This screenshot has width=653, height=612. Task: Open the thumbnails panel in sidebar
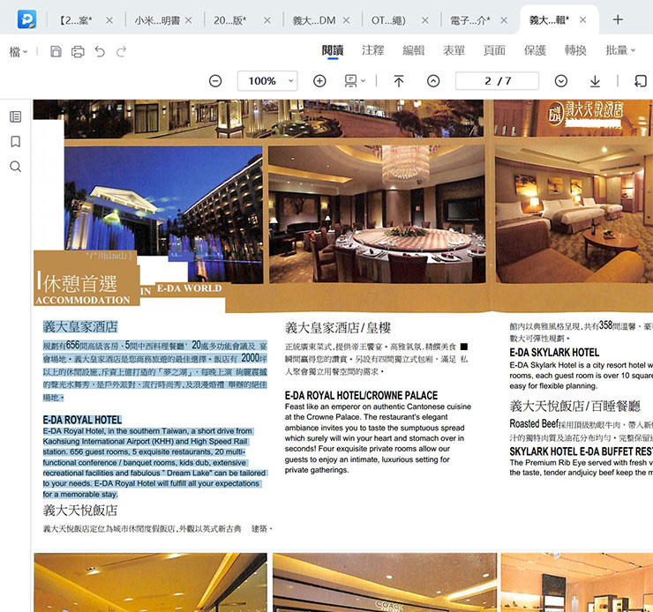click(x=16, y=116)
